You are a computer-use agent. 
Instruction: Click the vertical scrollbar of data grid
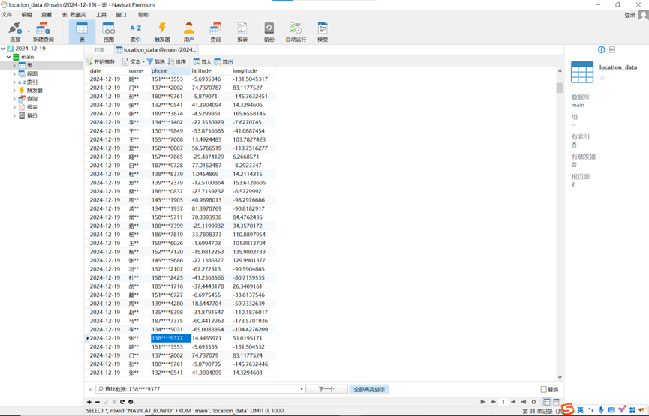pos(560,225)
